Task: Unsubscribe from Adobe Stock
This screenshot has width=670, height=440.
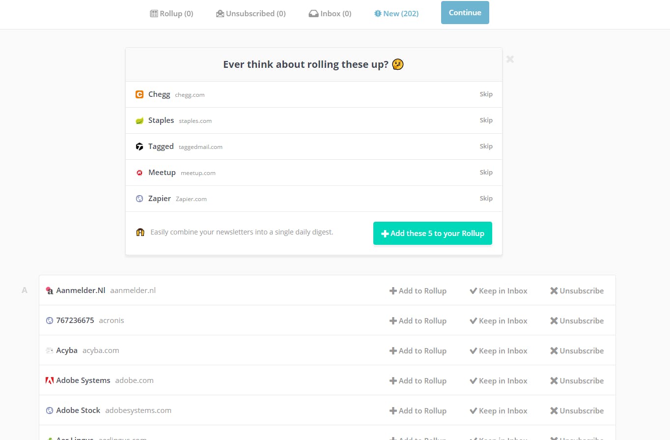Action: point(577,411)
